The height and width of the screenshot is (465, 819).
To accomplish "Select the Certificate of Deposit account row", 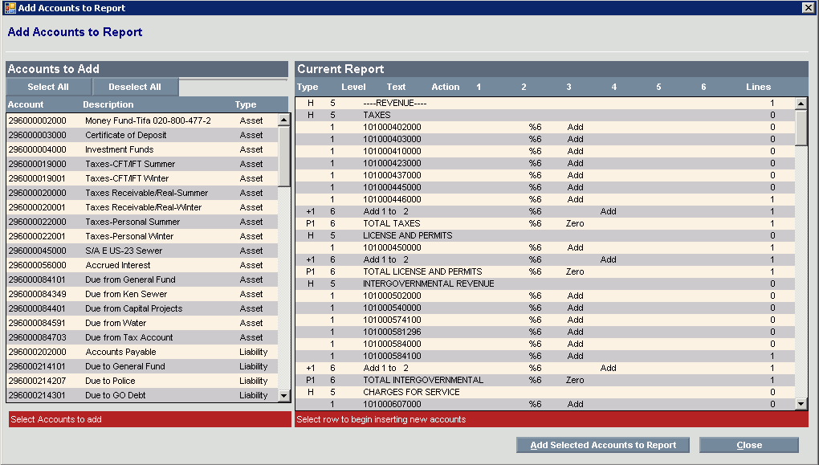I will pos(126,135).
